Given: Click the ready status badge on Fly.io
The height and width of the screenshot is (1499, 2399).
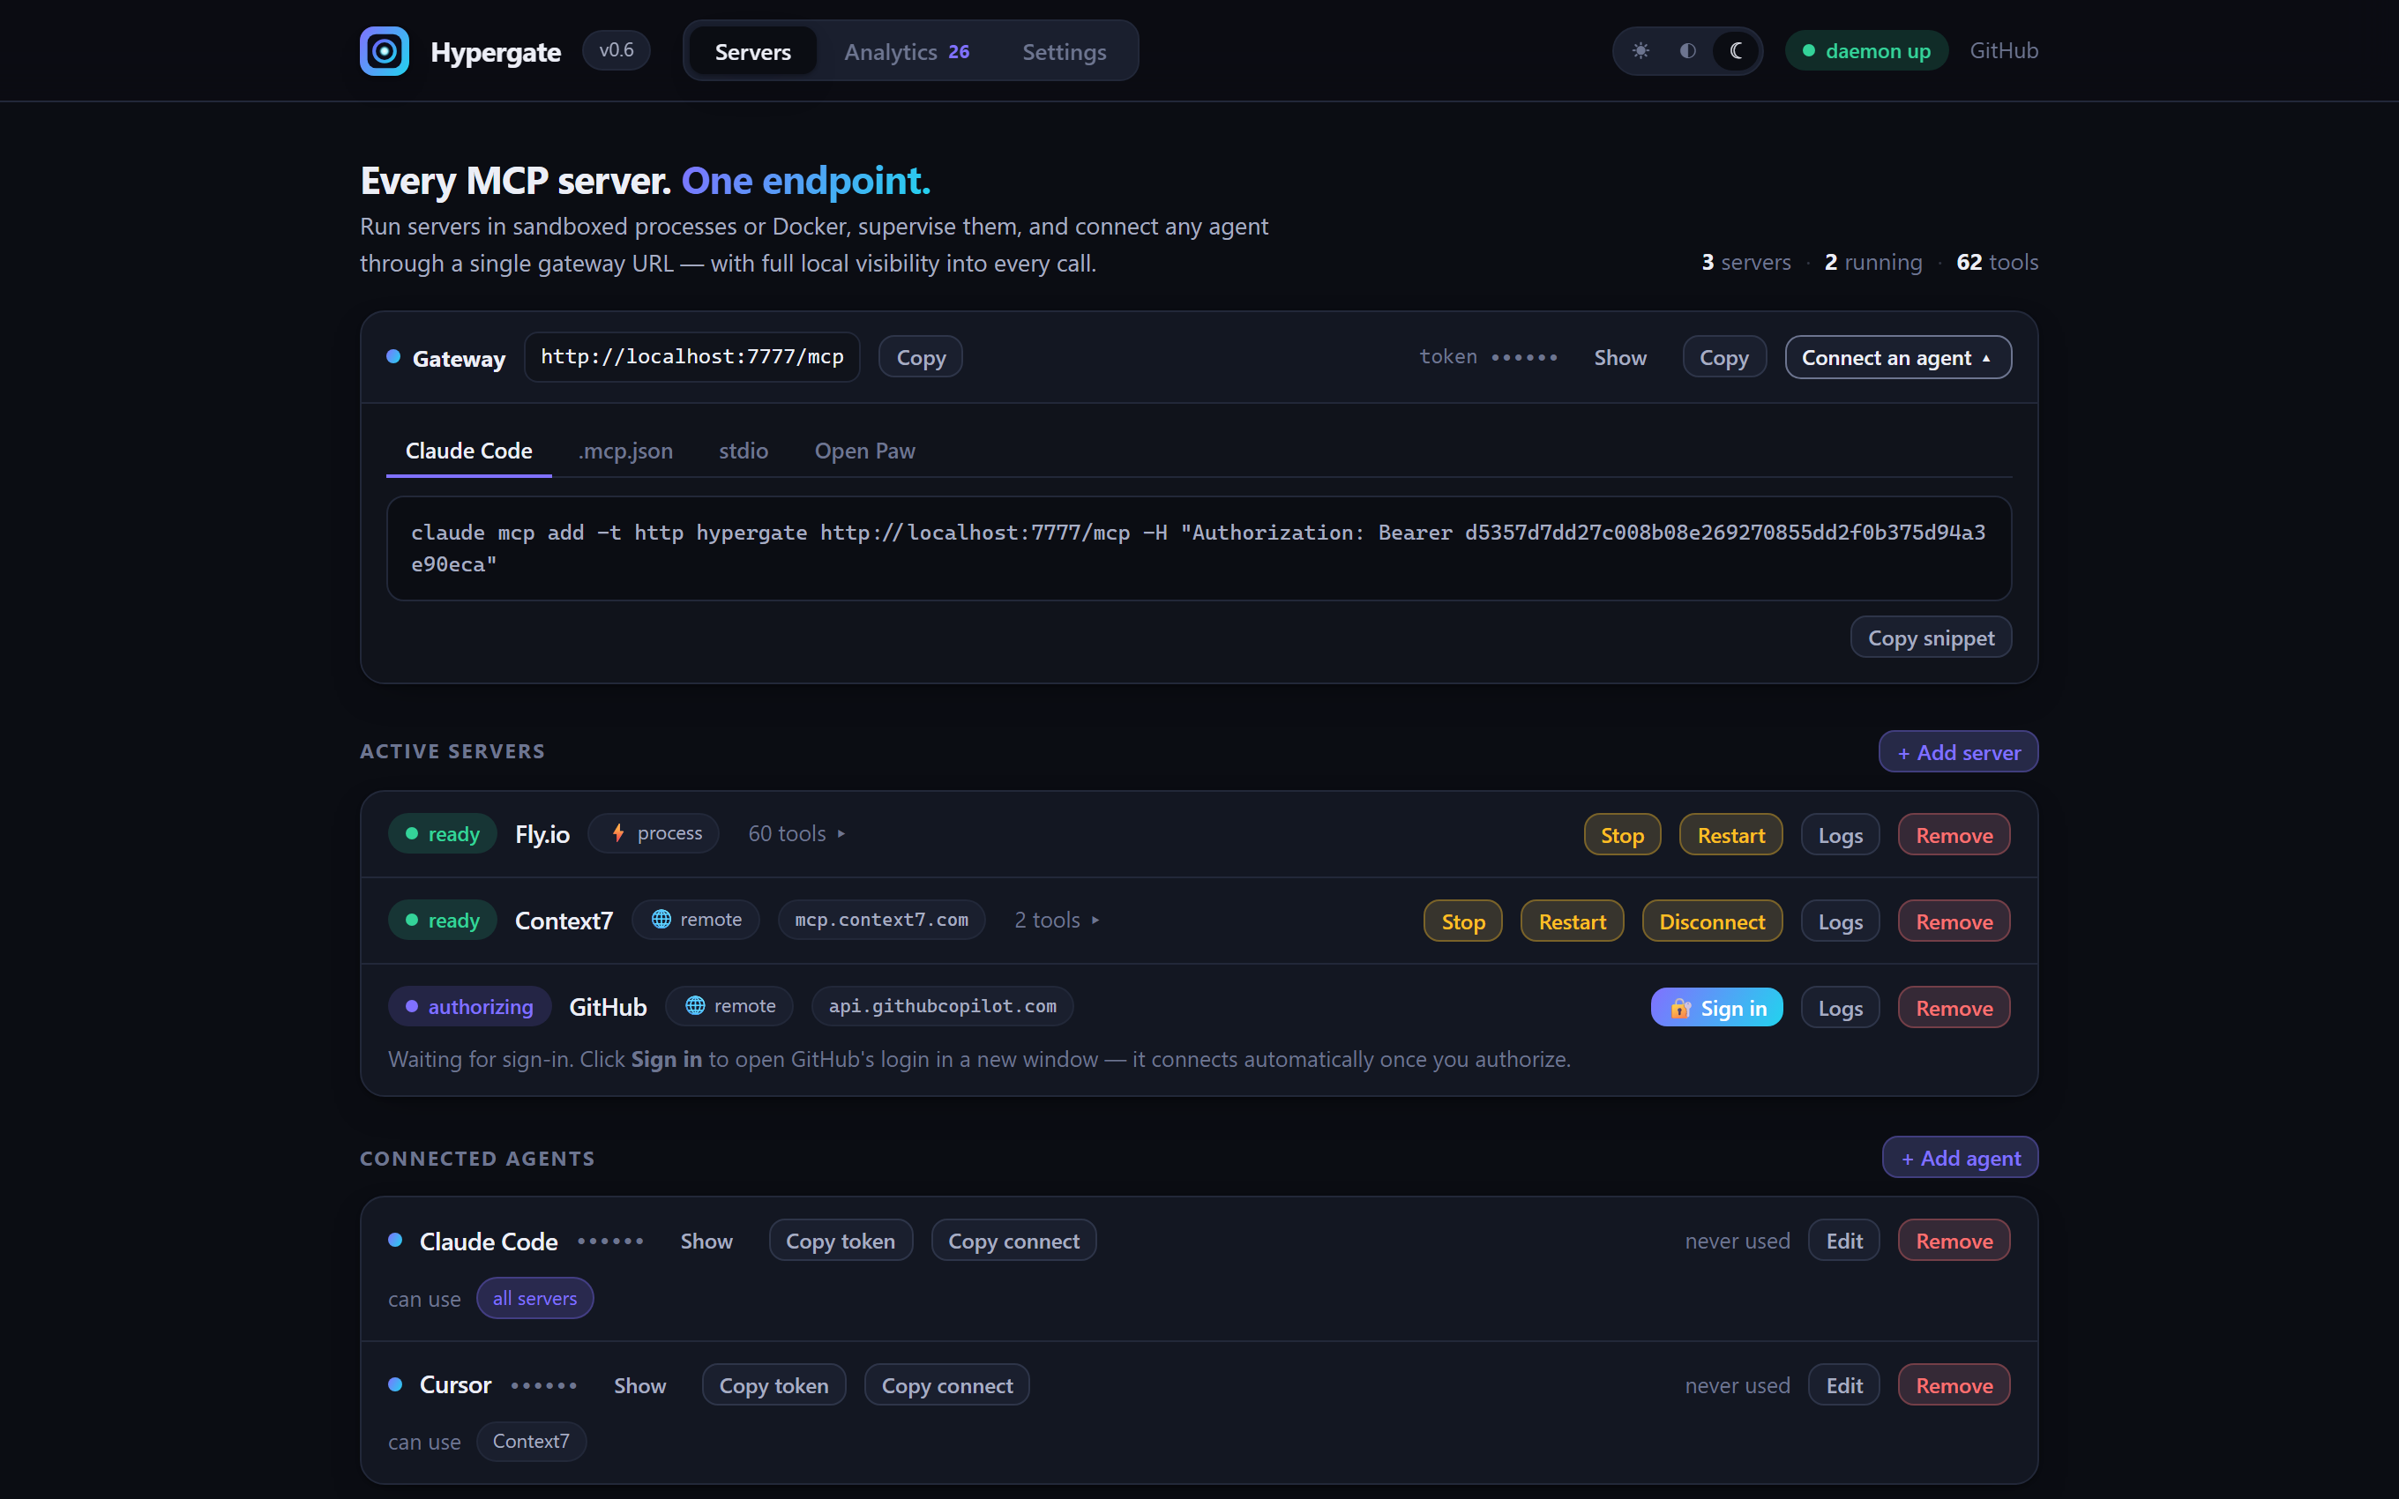Looking at the screenshot, I should (442, 834).
